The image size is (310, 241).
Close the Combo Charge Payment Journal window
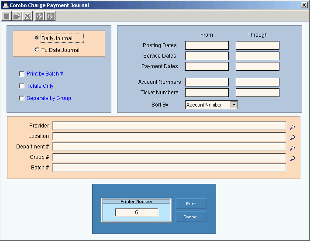(304, 5)
